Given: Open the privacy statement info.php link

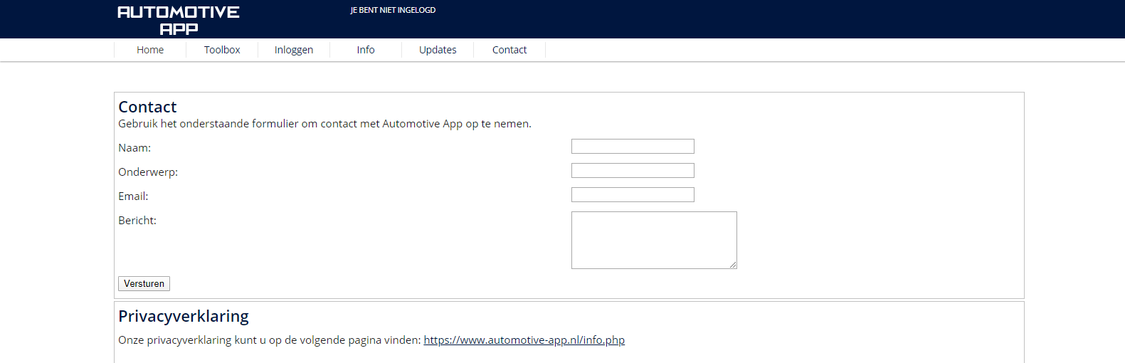Looking at the screenshot, I should click(x=524, y=340).
